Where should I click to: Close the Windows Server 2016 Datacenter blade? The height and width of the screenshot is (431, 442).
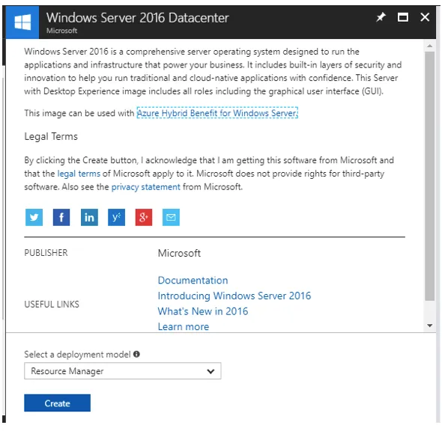425,17
